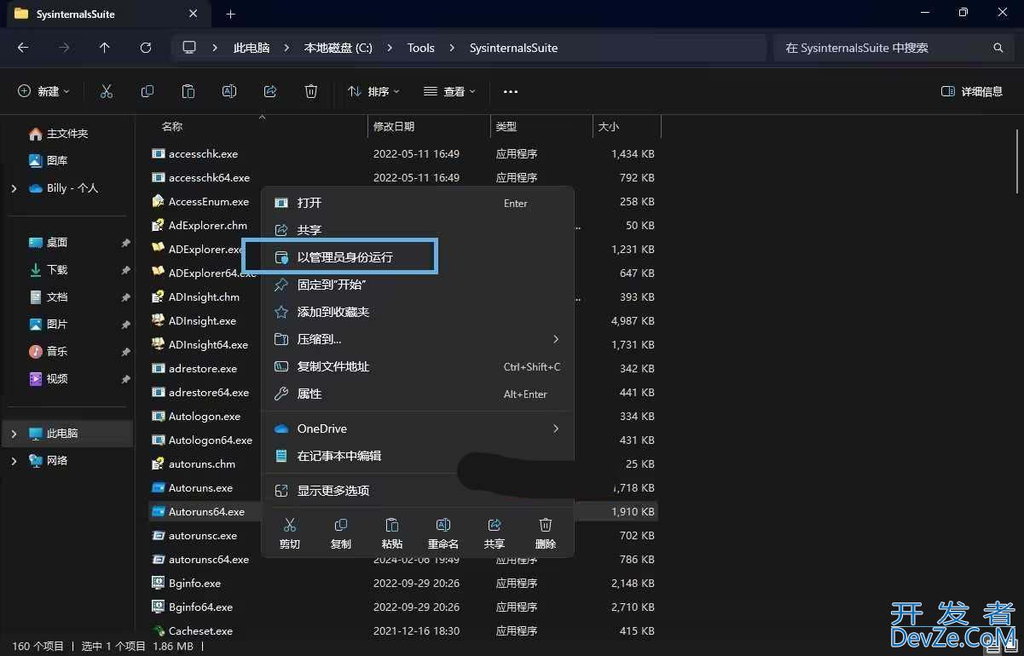Choose 复制文件地址 in context menu
1024x656 pixels.
pyautogui.click(x=418, y=366)
